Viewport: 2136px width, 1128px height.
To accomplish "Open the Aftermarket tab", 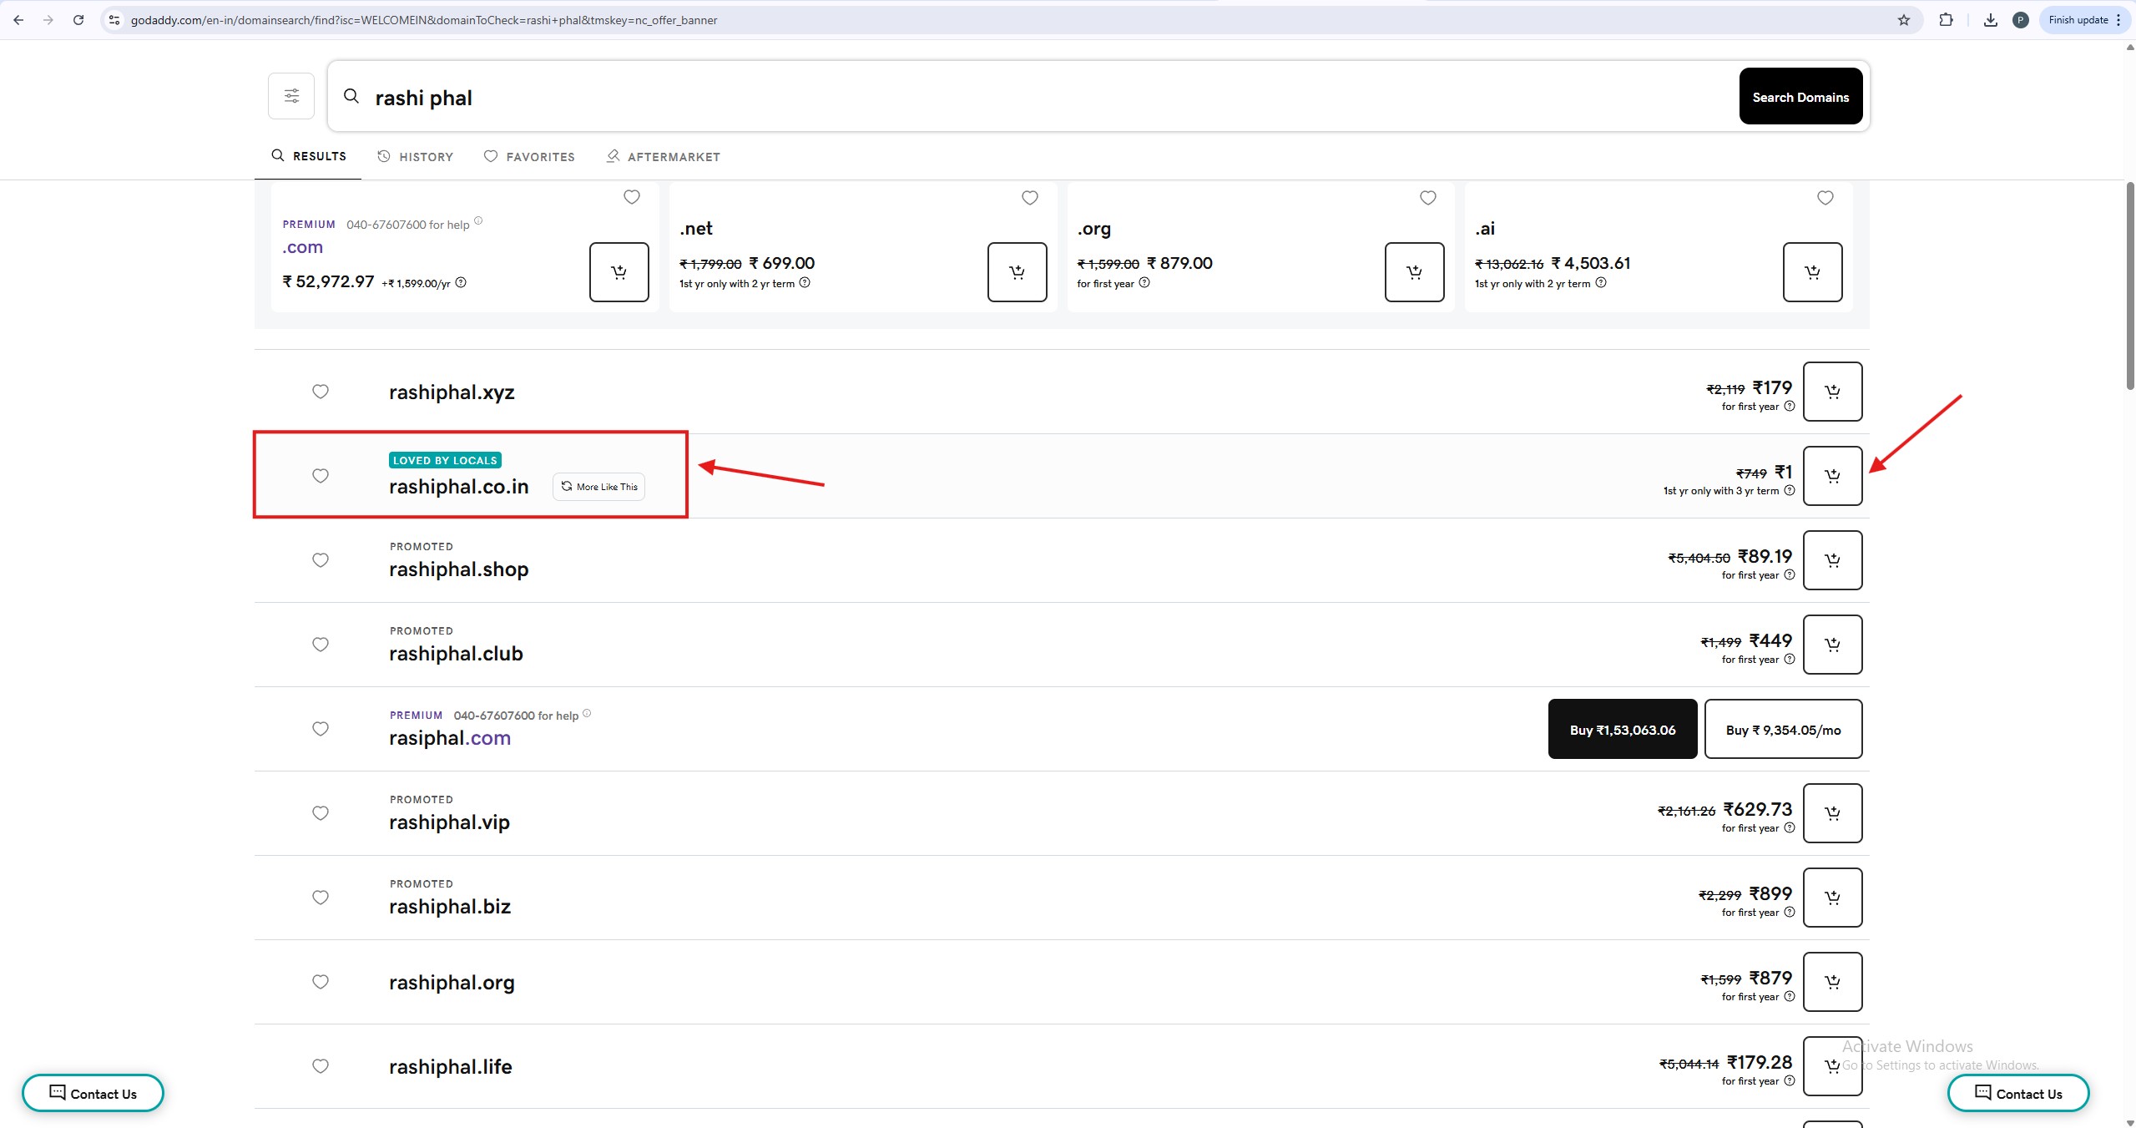I will pos(664,157).
